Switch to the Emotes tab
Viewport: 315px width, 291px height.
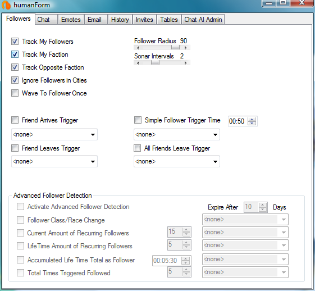[71, 20]
